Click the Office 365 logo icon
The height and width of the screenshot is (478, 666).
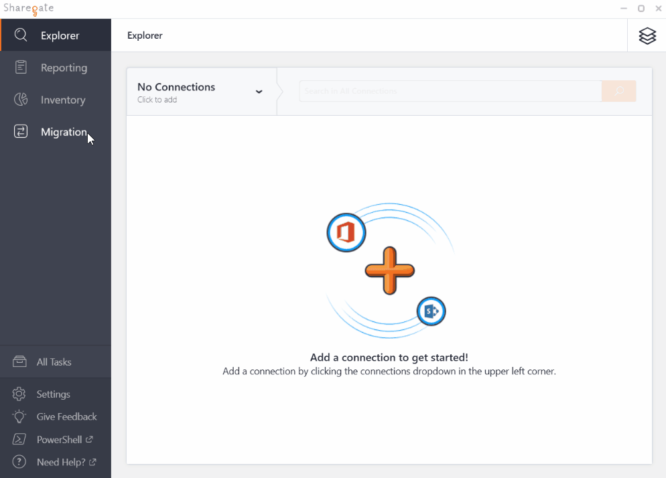pyautogui.click(x=346, y=232)
